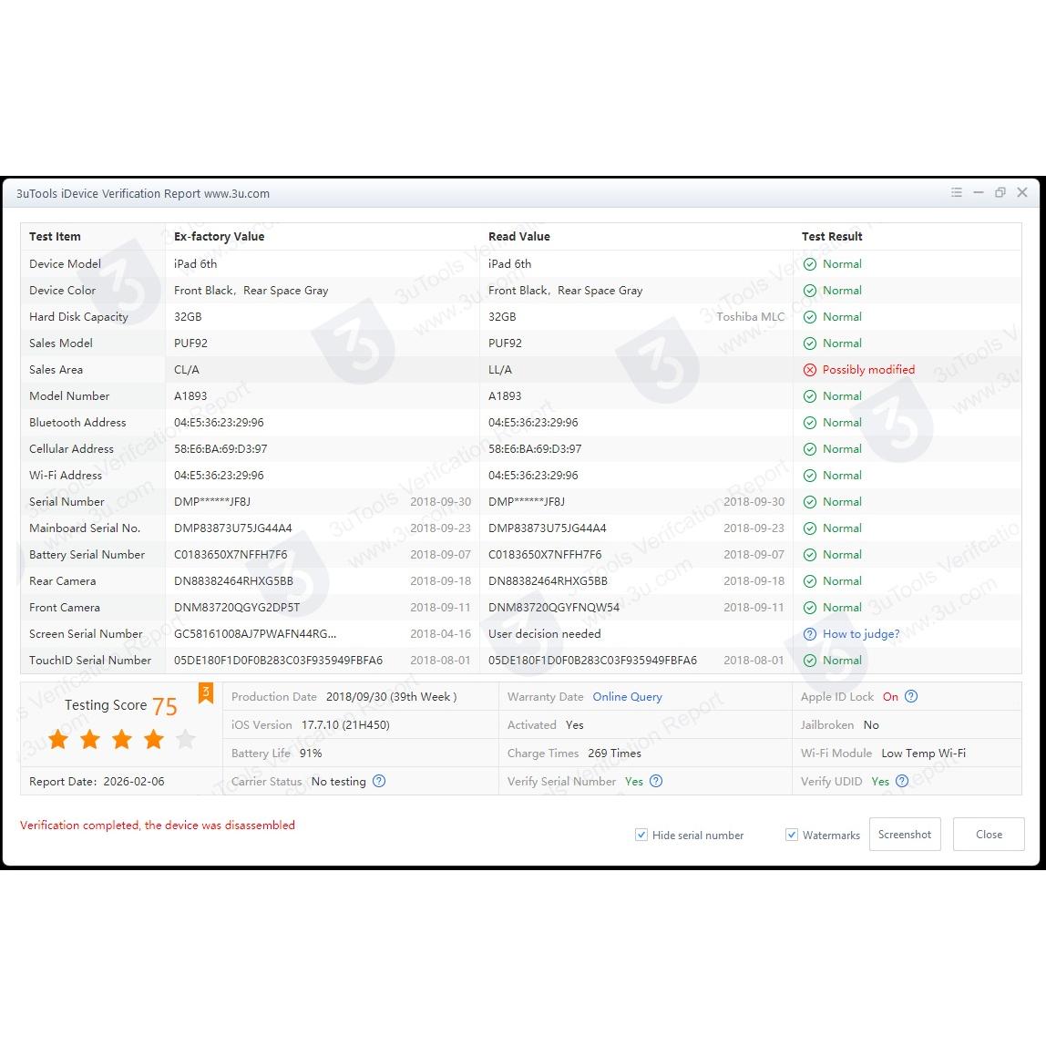
Task: Click the Read Value column header
Action: tap(519, 236)
